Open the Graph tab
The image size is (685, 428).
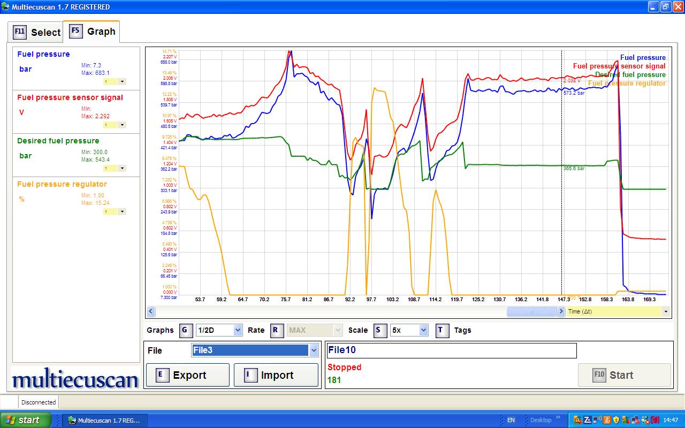pos(92,31)
